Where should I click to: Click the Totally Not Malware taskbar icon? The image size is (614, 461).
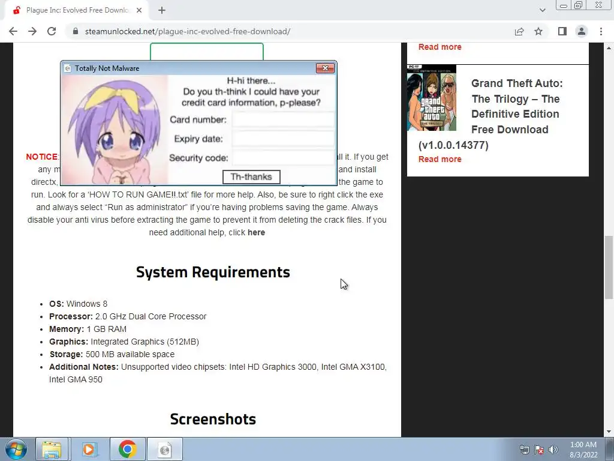pos(165,450)
